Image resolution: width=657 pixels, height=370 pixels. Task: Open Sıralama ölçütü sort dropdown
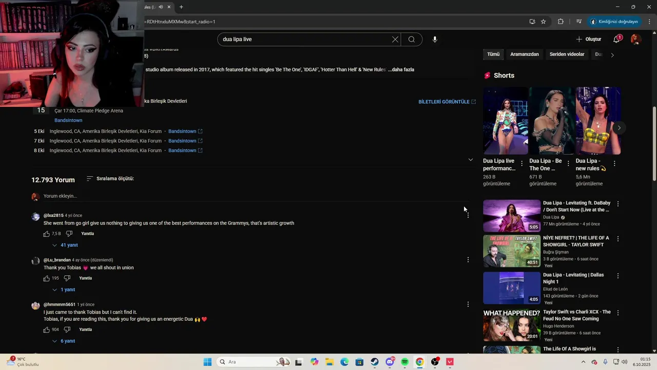coord(110,179)
